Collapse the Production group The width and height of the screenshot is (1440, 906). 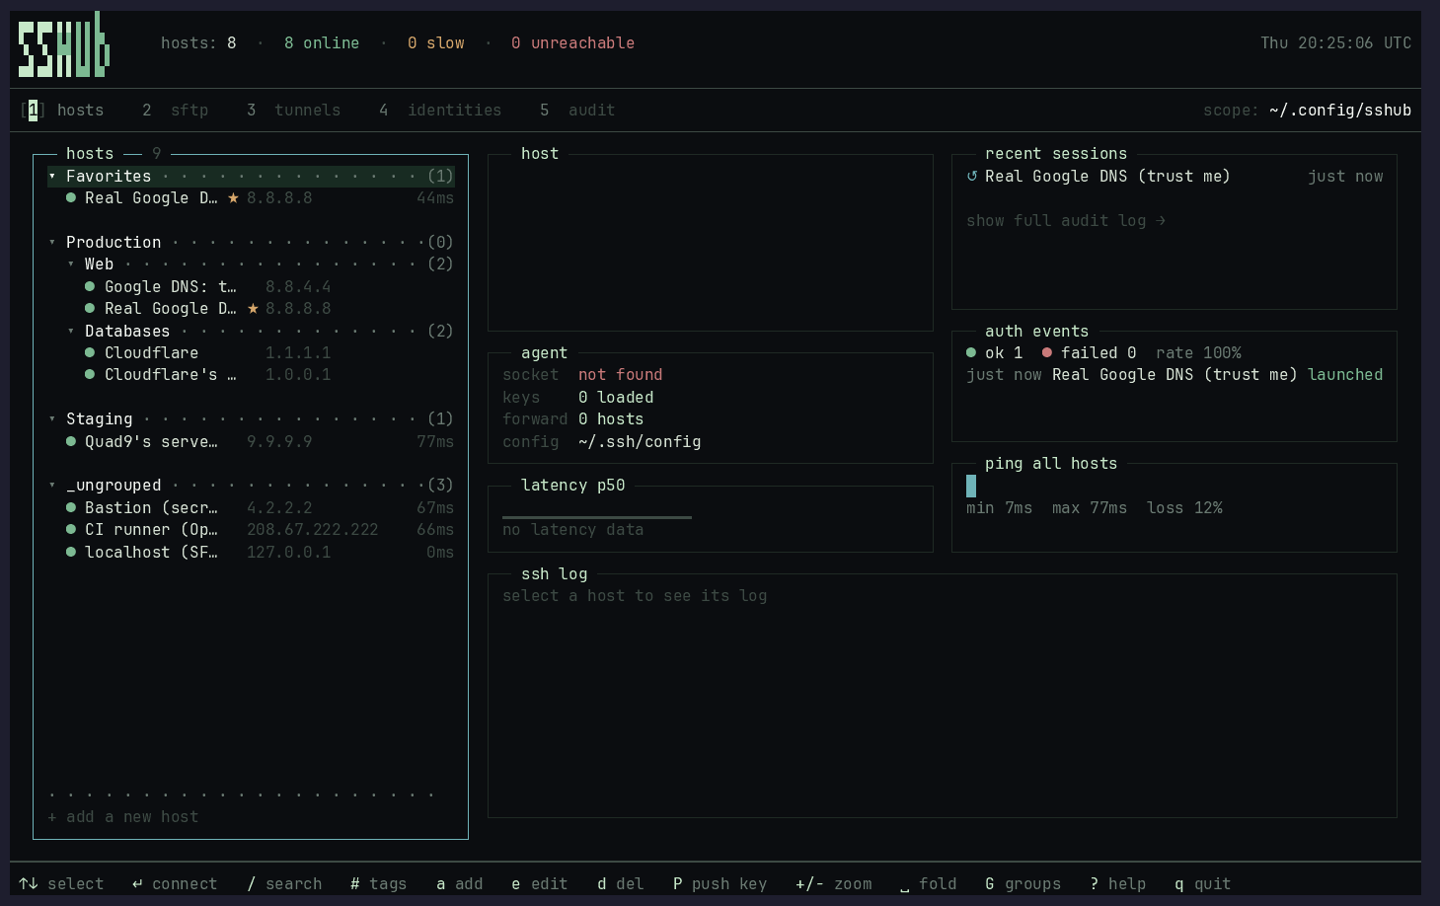(x=52, y=243)
